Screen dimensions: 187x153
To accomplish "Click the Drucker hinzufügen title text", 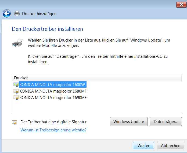I will tap(39, 14).
